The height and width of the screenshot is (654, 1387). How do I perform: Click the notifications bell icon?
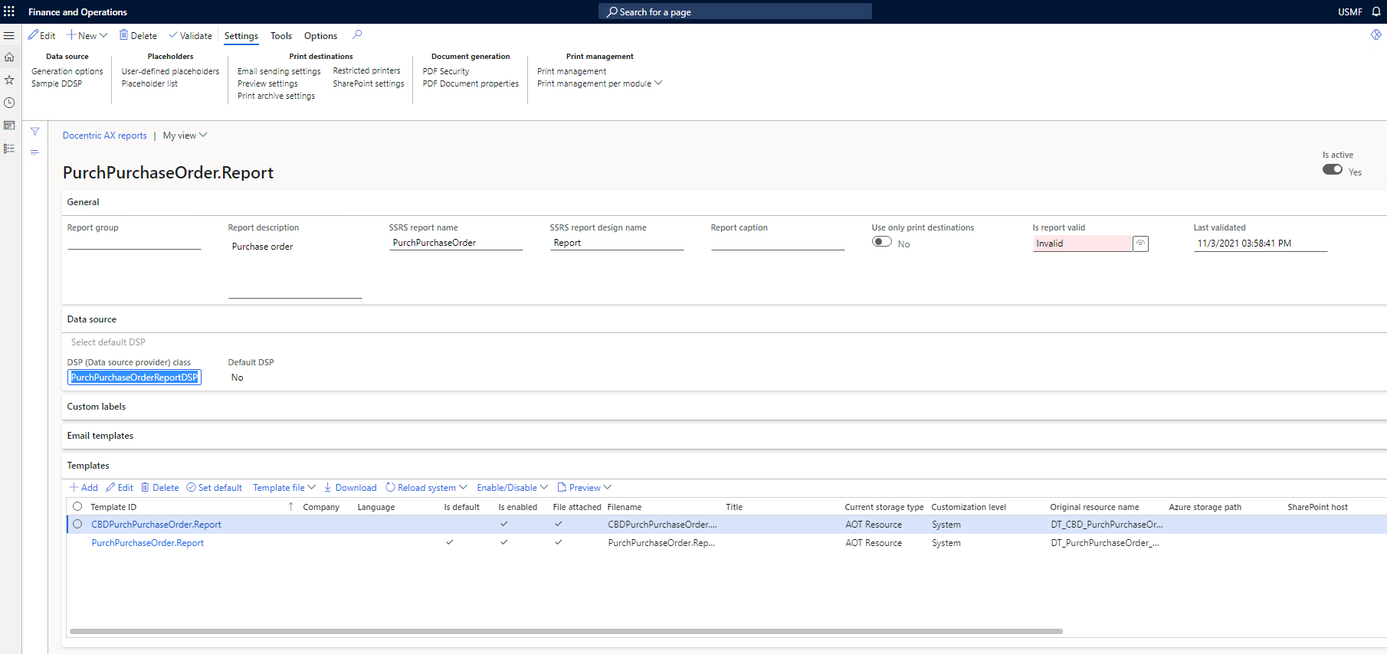[x=1376, y=11]
